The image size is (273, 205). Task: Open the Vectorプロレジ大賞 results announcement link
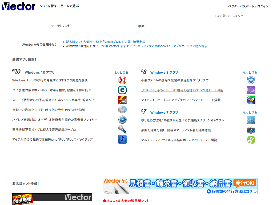coord(105,42)
